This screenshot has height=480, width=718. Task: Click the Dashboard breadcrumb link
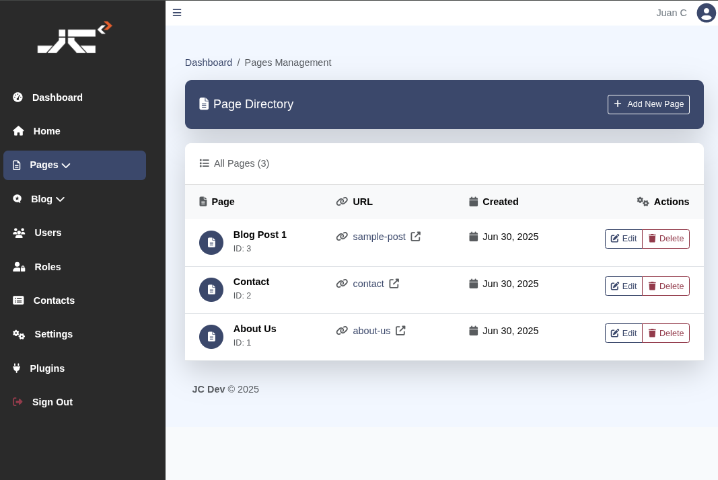click(209, 63)
